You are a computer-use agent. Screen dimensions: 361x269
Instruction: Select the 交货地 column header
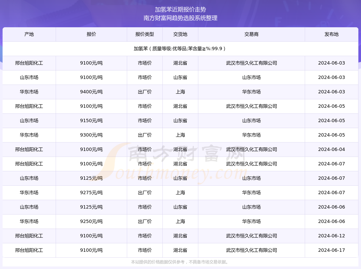pyautogui.click(x=180, y=34)
